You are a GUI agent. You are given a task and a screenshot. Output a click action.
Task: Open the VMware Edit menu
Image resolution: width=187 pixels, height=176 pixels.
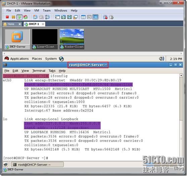pyautogui.click(x=17, y=10)
